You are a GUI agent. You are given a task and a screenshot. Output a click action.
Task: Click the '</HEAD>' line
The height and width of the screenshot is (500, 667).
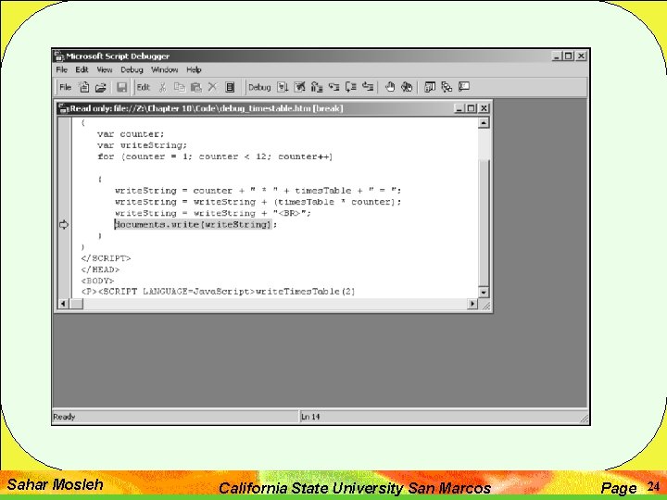(x=100, y=269)
